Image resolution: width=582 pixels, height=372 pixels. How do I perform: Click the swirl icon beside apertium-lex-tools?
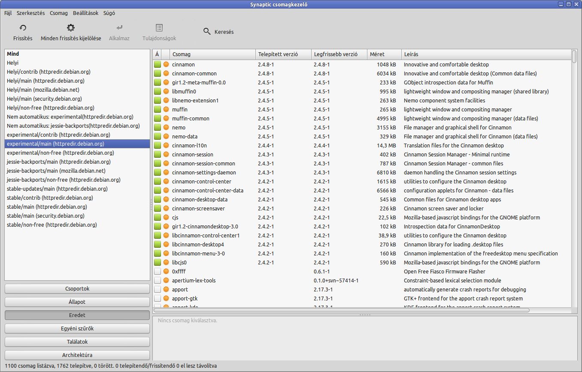pos(166,280)
